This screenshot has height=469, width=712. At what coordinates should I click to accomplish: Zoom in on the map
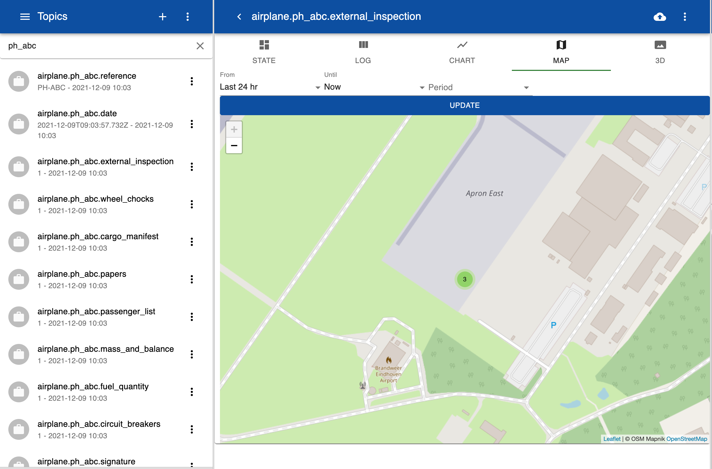point(234,129)
